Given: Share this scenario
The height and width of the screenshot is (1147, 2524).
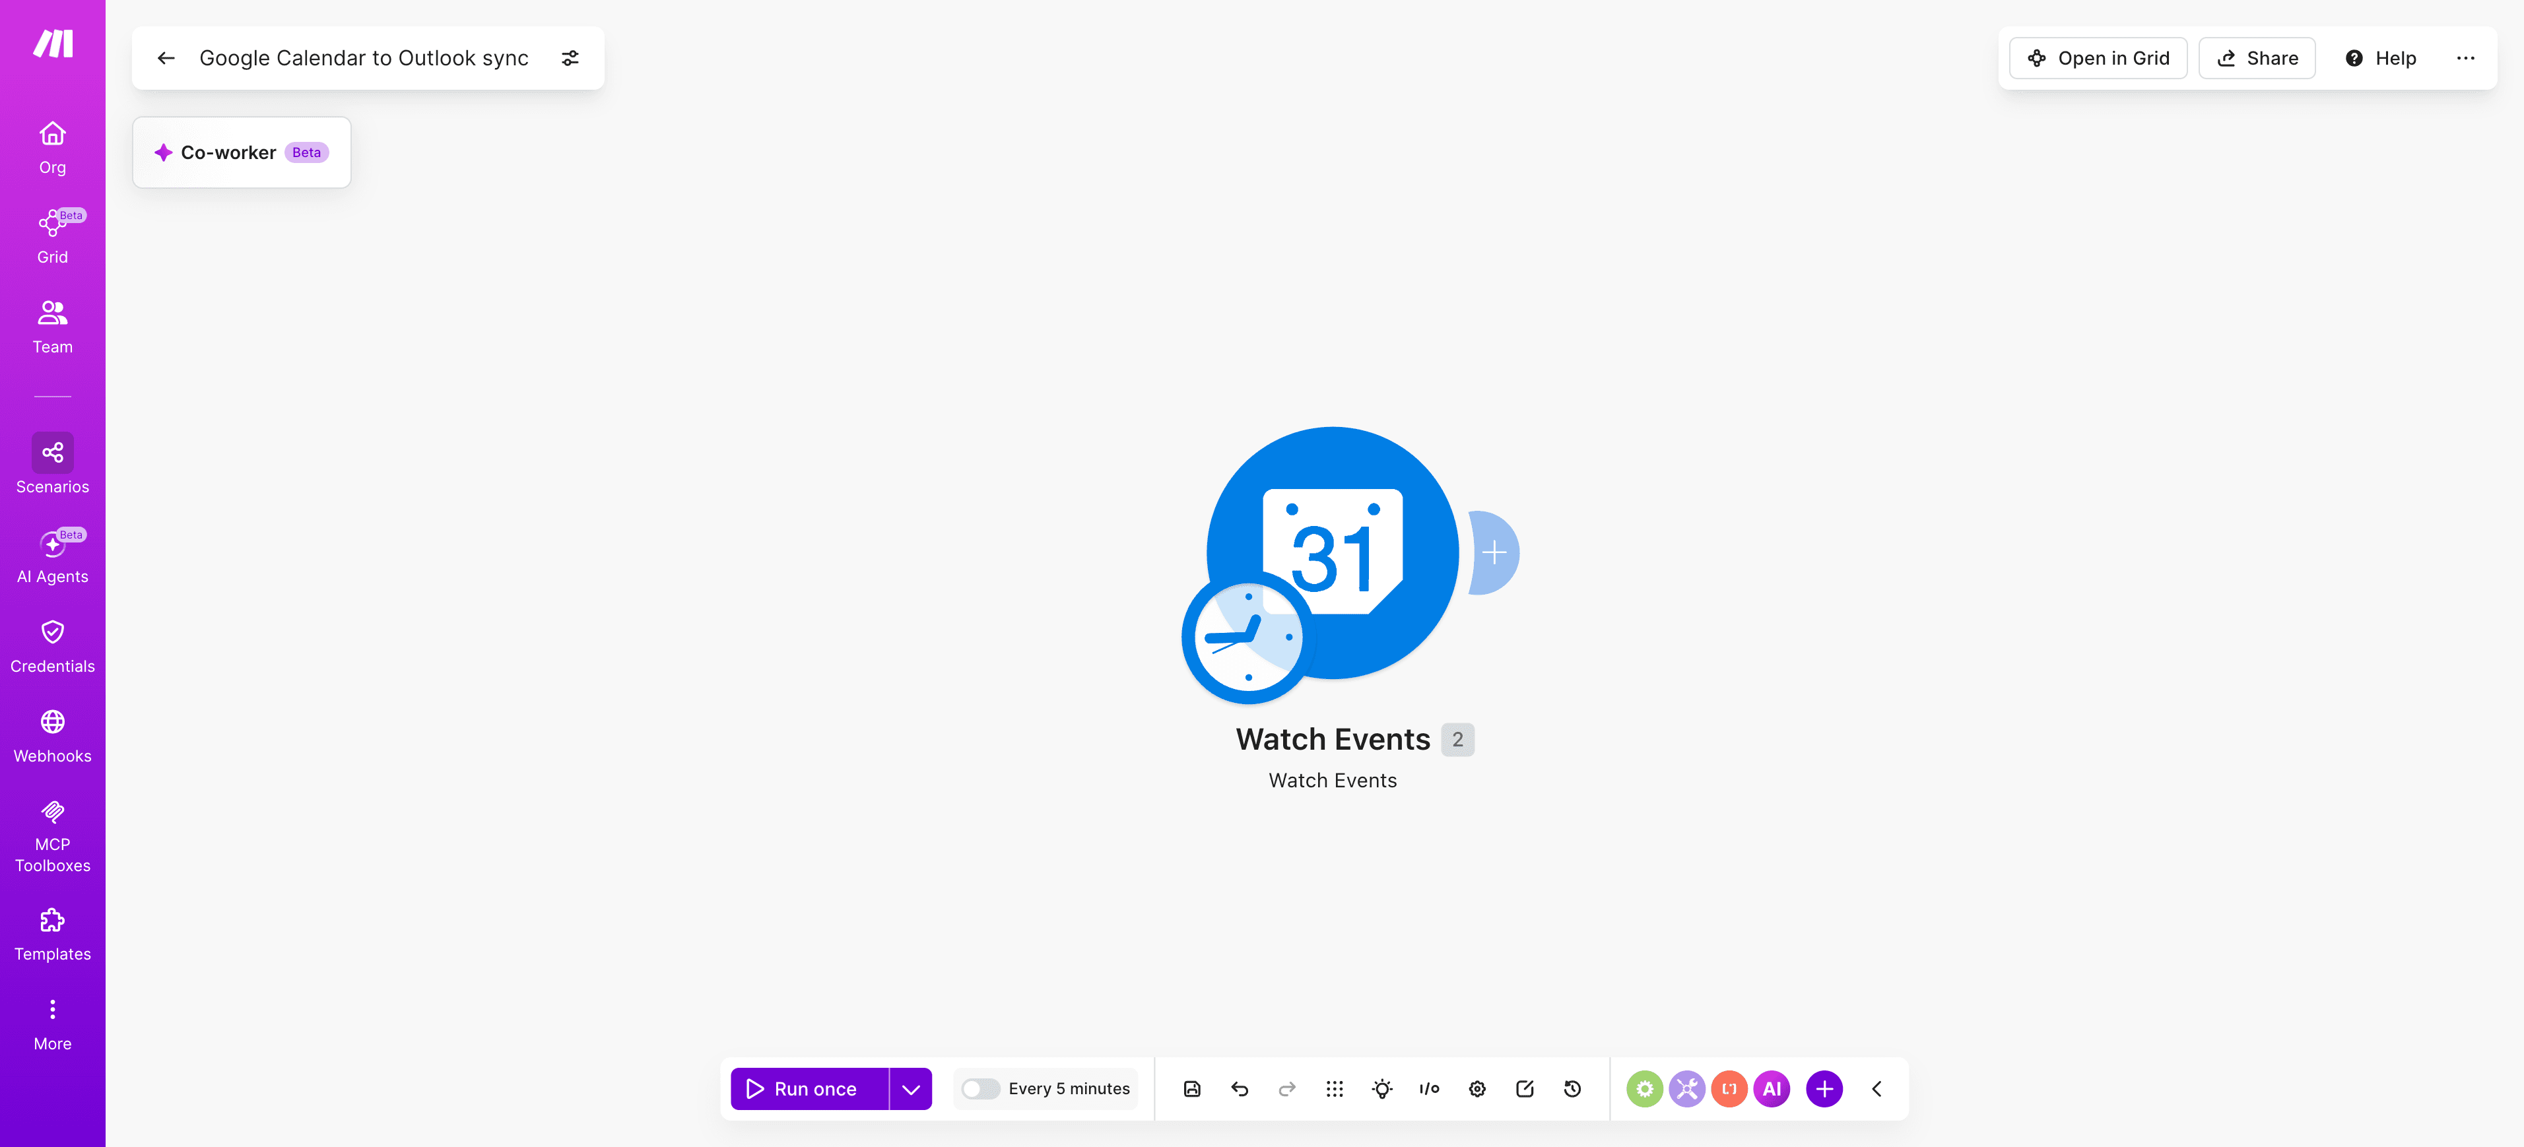Looking at the screenshot, I should point(2257,58).
